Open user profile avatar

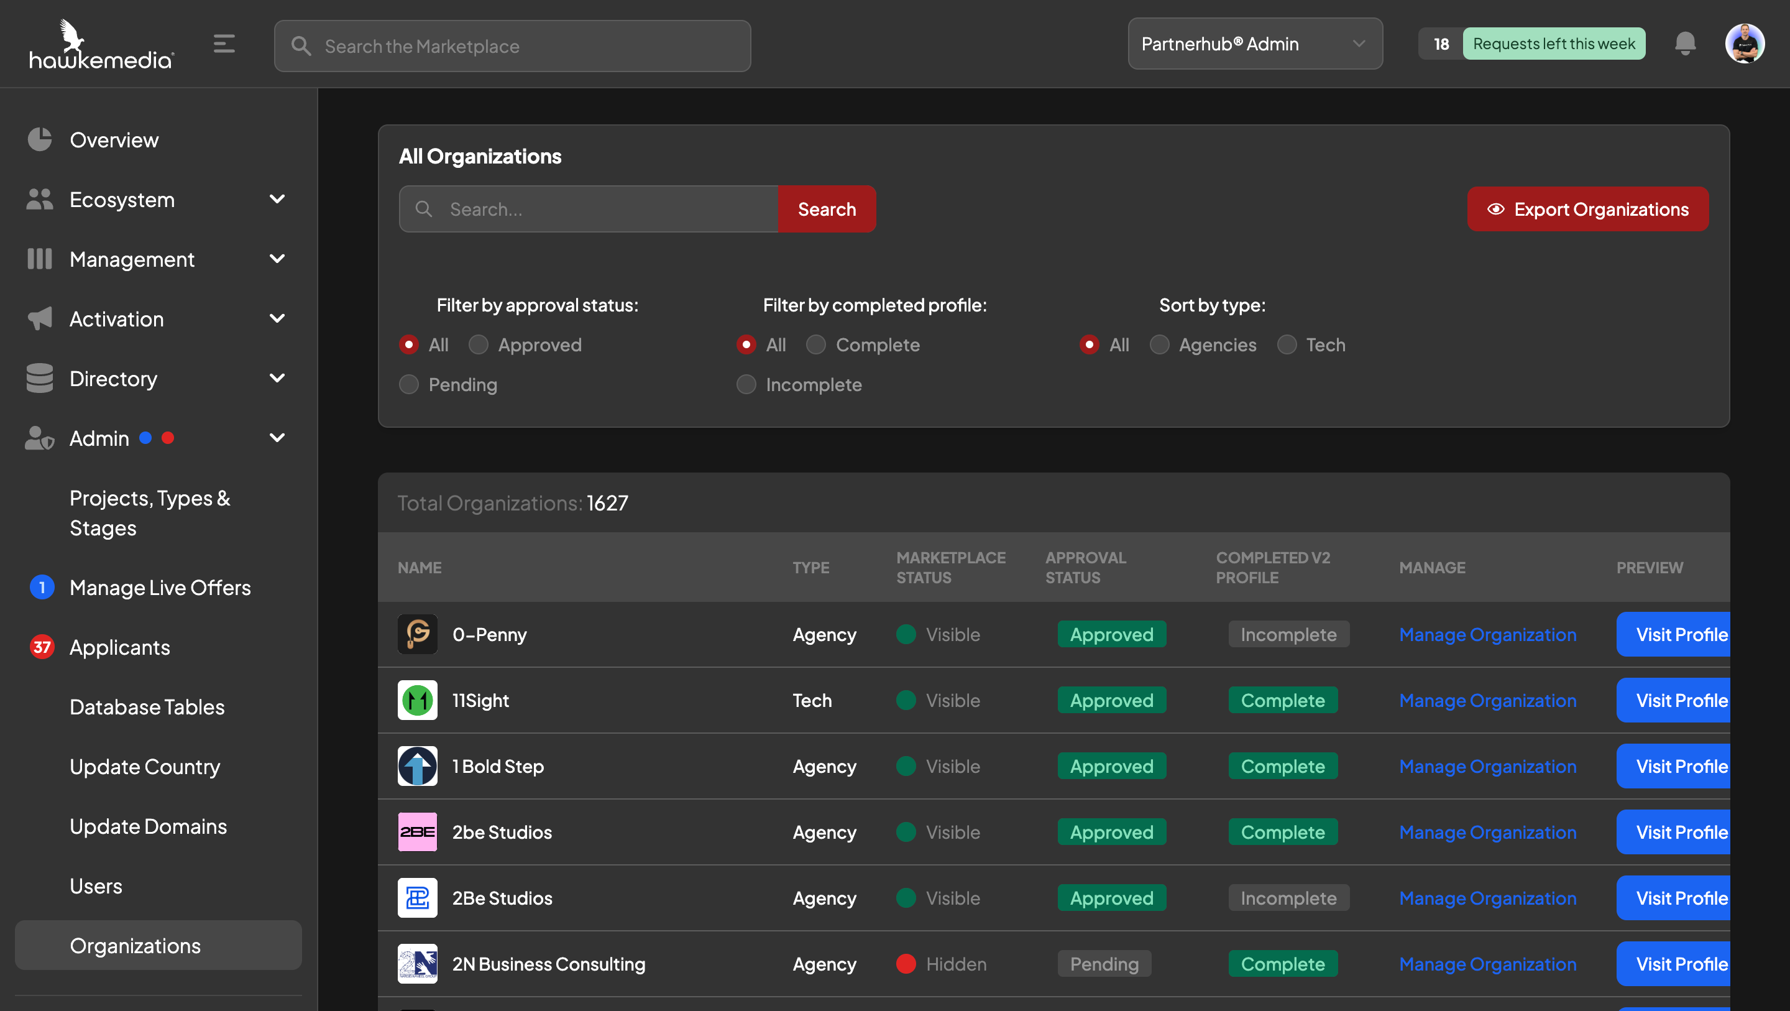[1745, 44]
